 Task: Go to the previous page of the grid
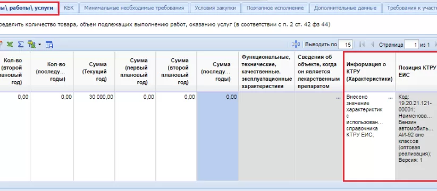pos(372,45)
